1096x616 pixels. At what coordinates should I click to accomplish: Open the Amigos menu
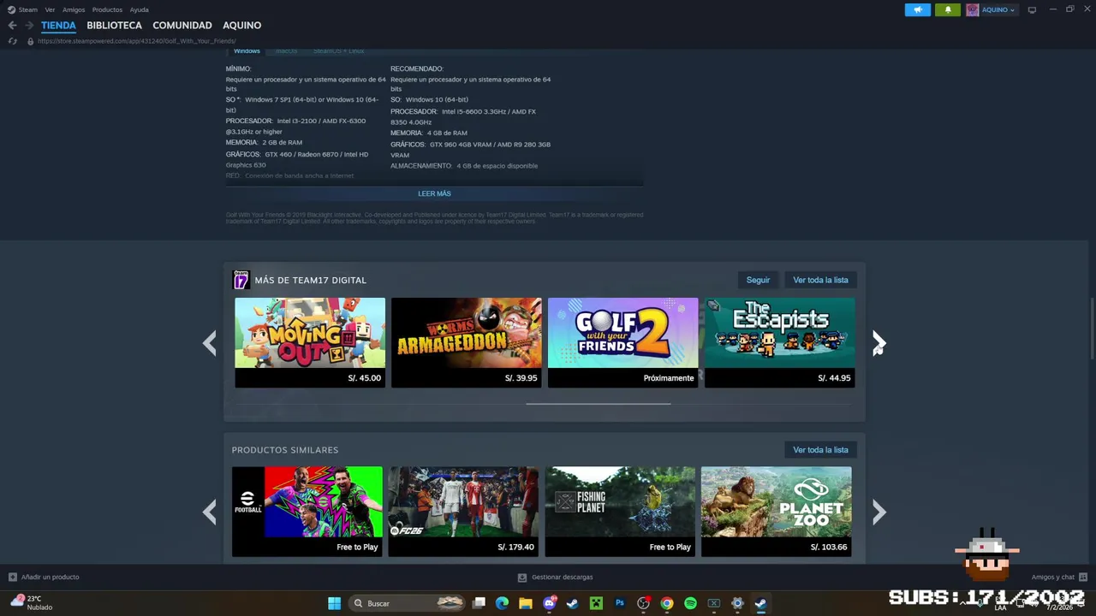click(x=74, y=9)
